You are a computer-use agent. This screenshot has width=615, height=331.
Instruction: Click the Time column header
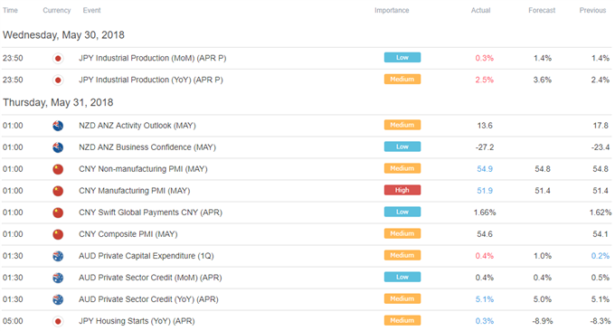(10, 10)
